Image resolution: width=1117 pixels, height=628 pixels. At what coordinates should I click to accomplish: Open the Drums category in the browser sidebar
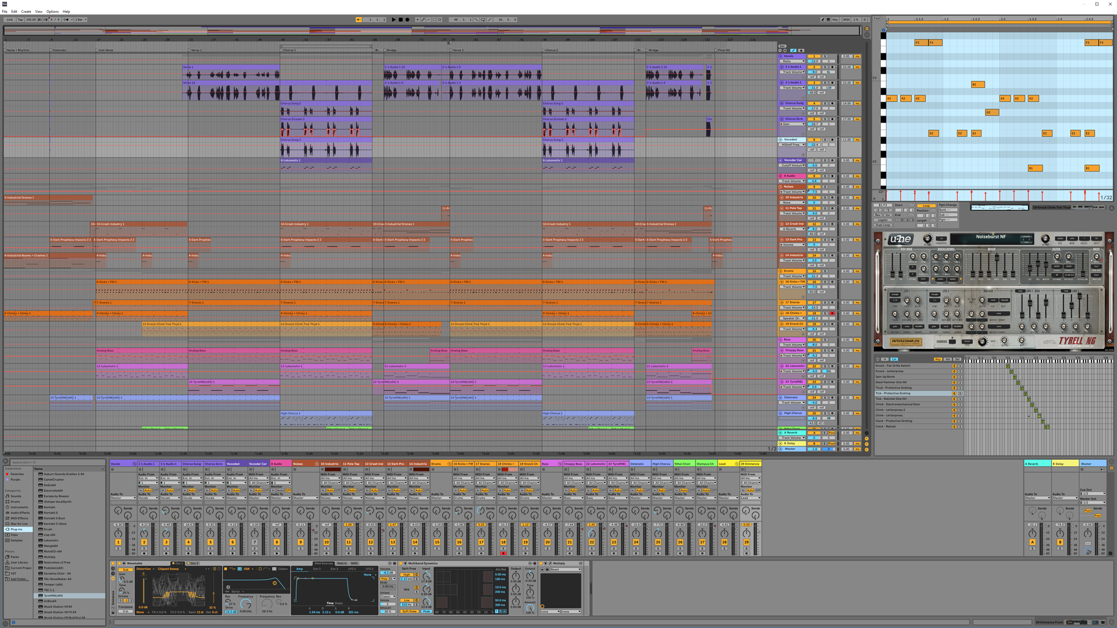(15, 502)
